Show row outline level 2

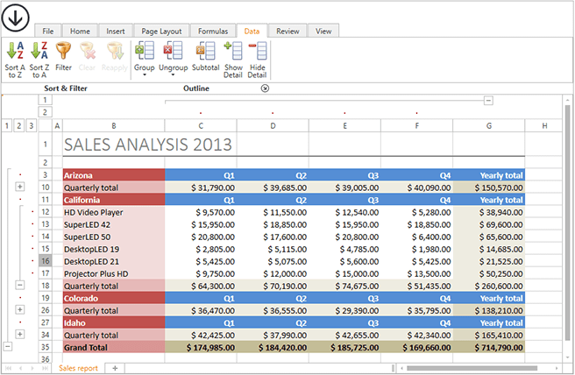[x=19, y=126]
